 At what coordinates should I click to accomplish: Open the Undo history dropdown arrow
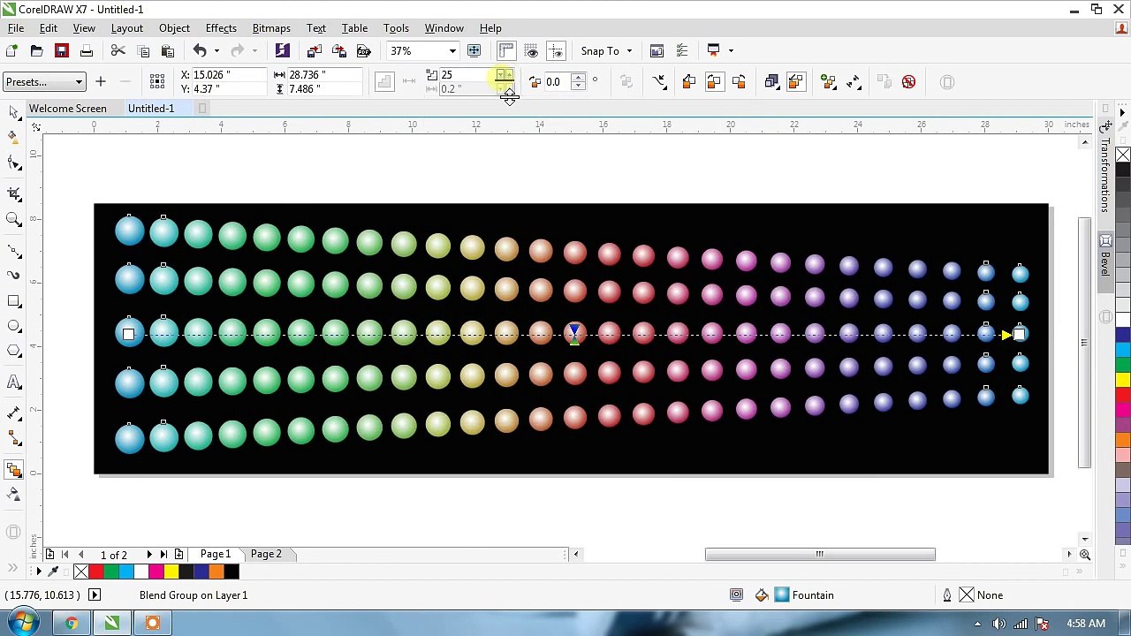tap(216, 50)
